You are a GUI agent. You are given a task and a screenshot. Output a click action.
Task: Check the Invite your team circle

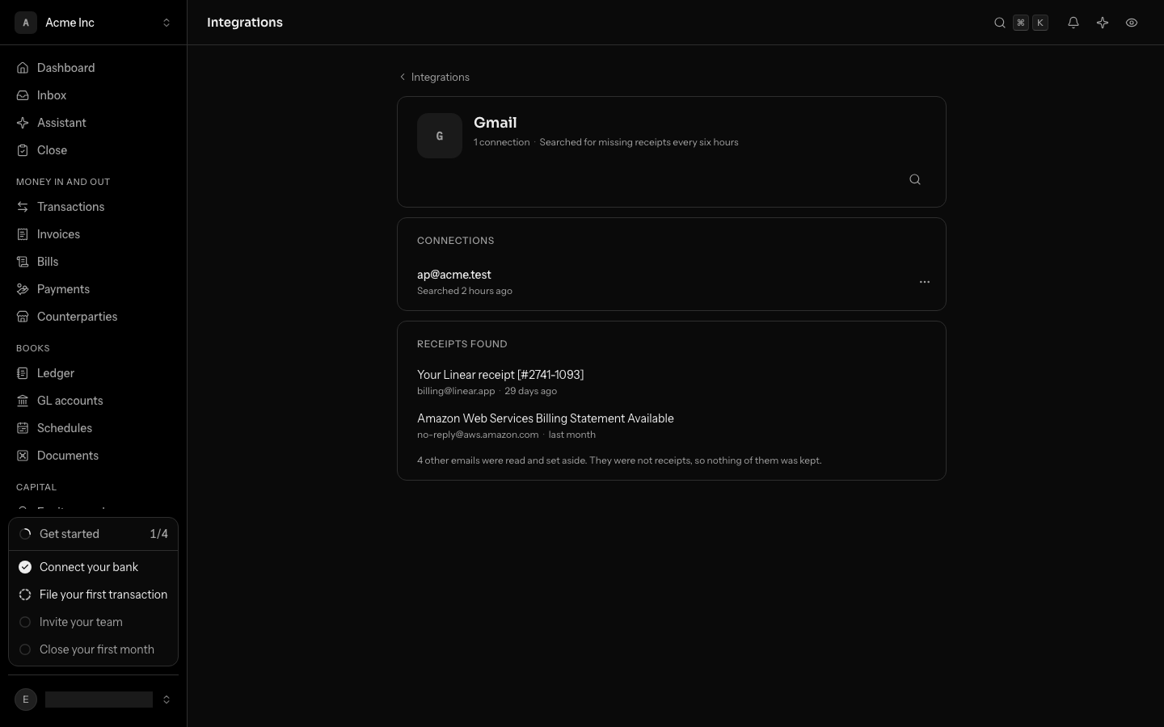tap(25, 622)
